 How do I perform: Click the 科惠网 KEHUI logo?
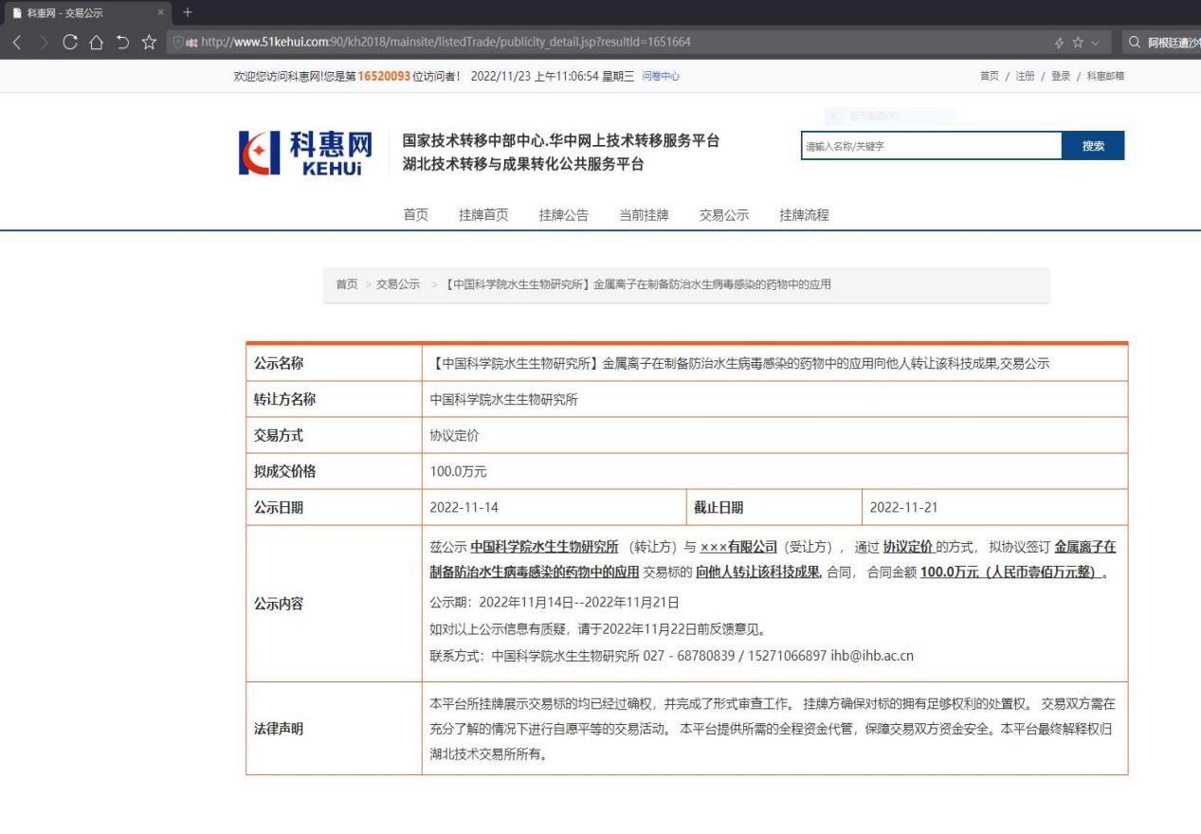(x=306, y=154)
